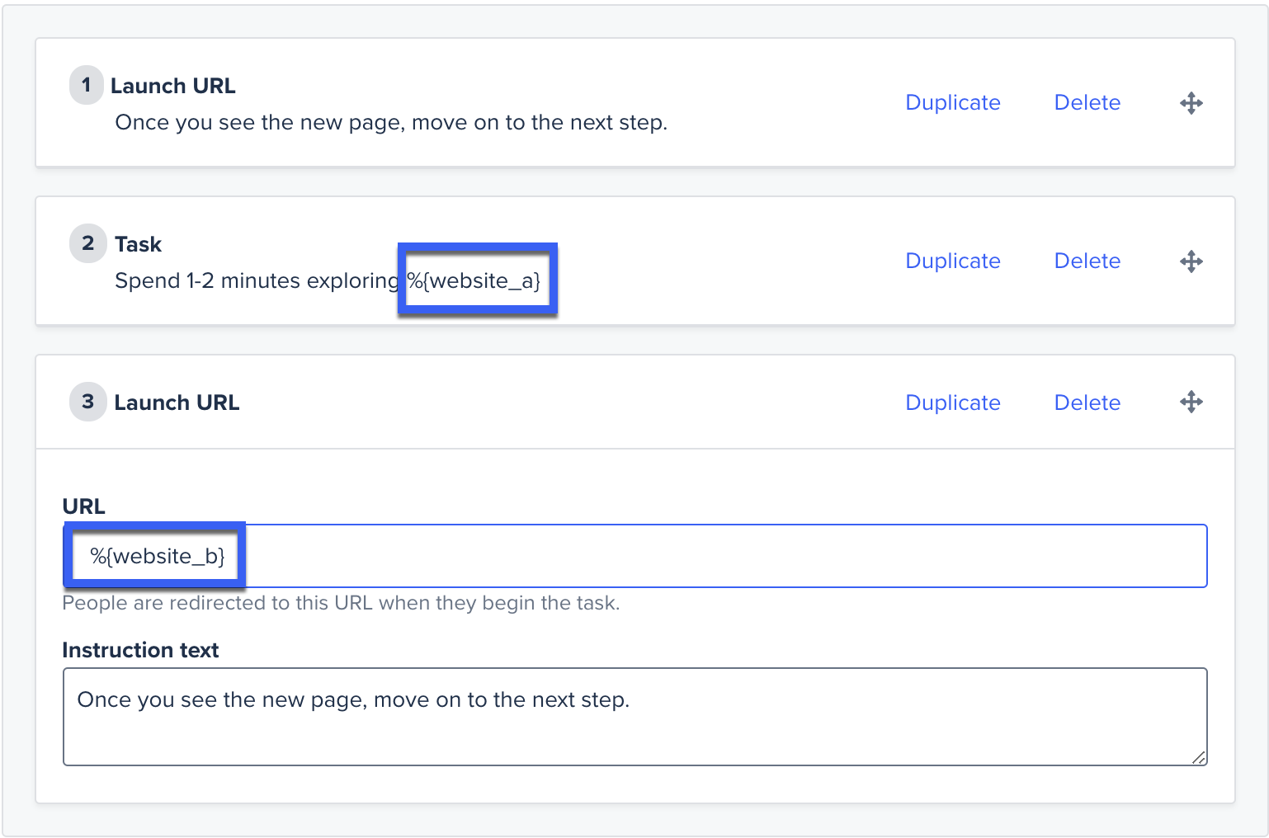Duplicate step 1 Launch URL
This screenshot has height=838, width=1269.
tap(953, 102)
